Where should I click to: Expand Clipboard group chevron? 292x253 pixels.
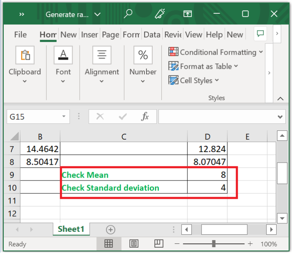[25, 81]
